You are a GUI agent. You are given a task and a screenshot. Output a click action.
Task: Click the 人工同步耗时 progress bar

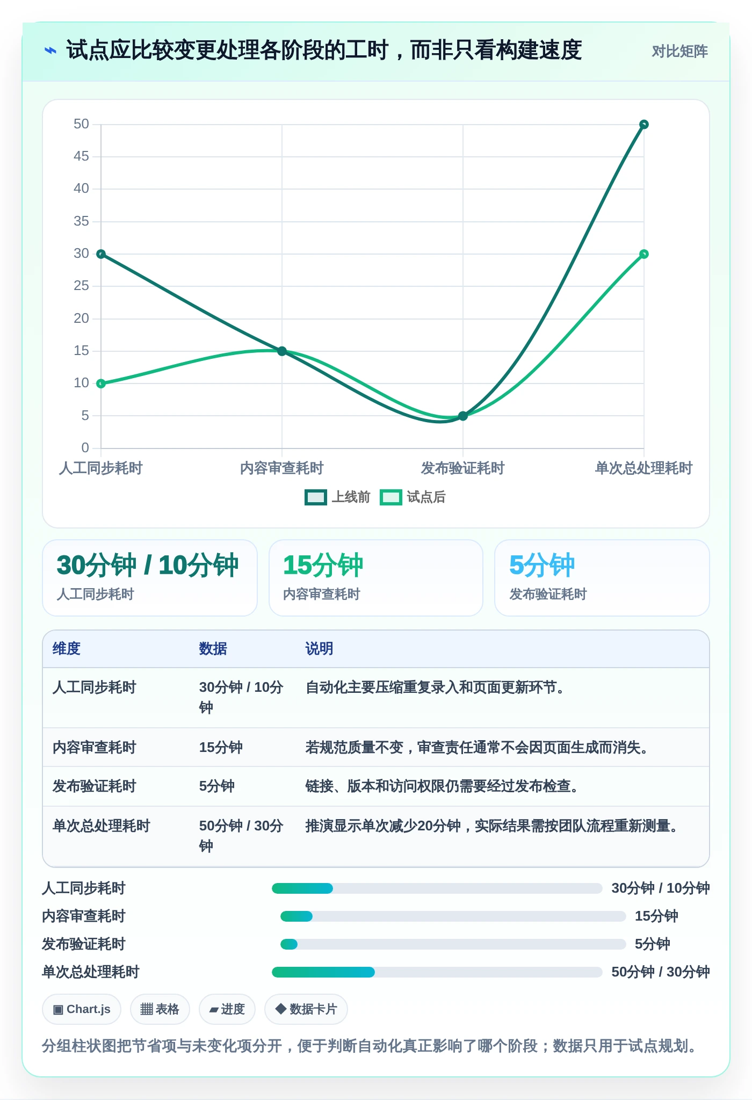[437, 888]
